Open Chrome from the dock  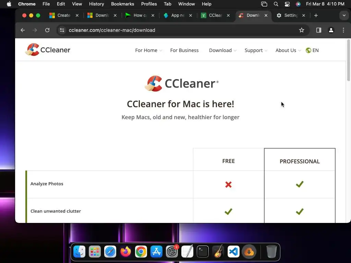pyautogui.click(x=141, y=252)
